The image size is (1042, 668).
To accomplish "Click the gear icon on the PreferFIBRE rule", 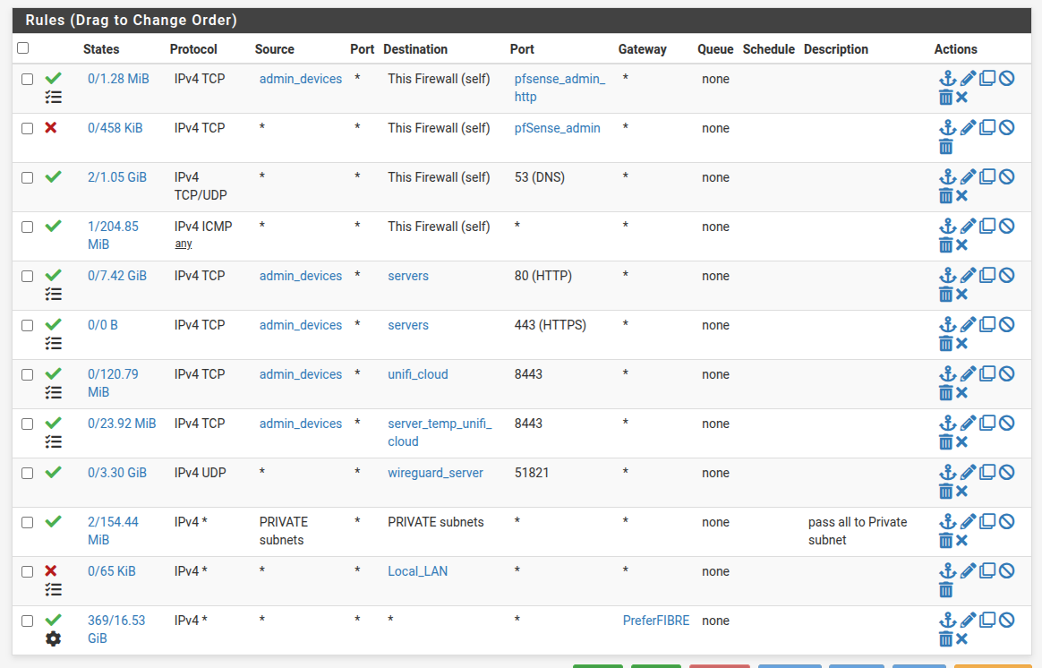I will [54, 638].
